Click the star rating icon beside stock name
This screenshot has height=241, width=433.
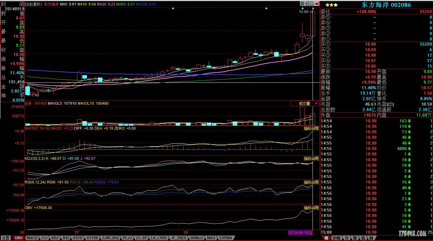(x=331, y=5)
